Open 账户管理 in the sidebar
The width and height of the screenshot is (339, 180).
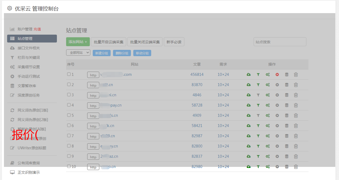[x=25, y=29]
